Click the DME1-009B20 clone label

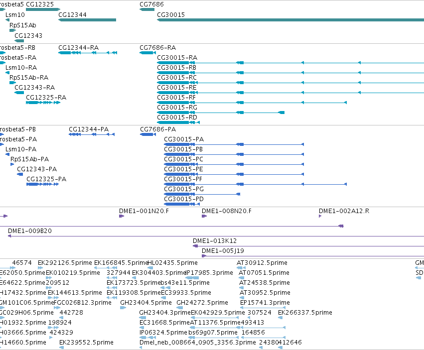coord(30,231)
